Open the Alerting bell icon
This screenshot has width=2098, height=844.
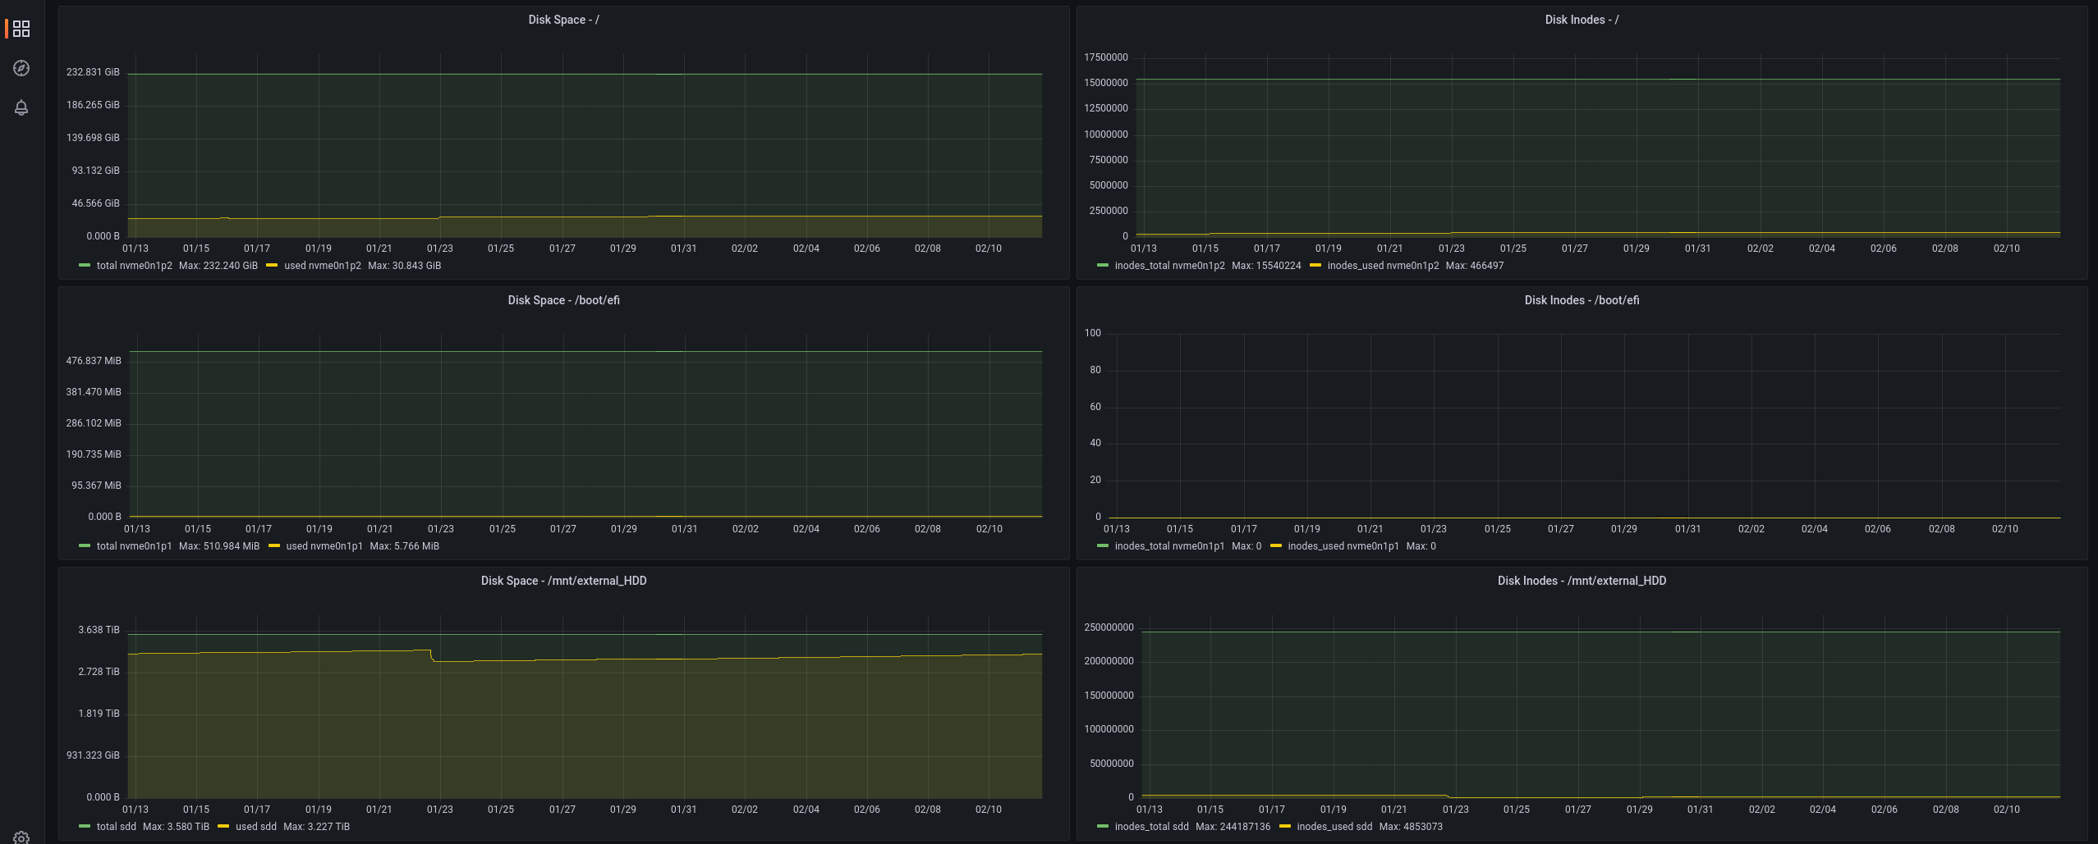[x=21, y=107]
